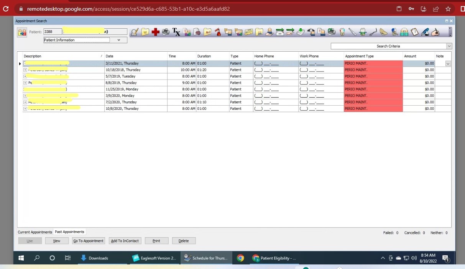The height and width of the screenshot is (269, 465).
Task: Click the person at desk toolbar icon
Action: click(270, 32)
